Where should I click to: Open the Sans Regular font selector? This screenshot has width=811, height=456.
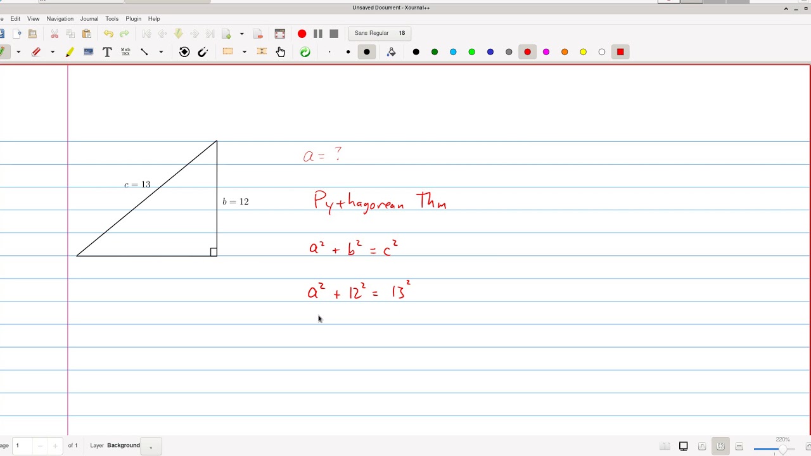[x=380, y=33]
